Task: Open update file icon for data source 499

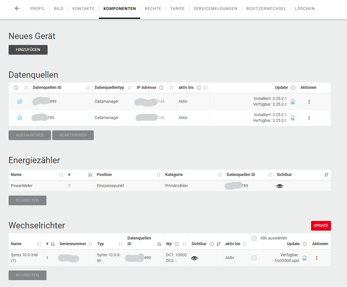Action: [293, 102]
